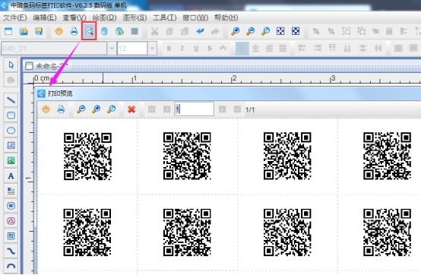Open print preview from main toolbar

89,32
